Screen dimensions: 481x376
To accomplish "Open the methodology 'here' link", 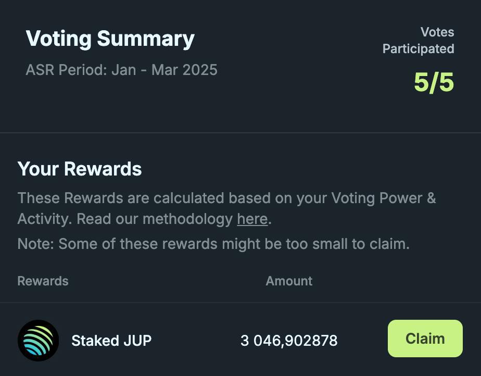I will [252, 219].
